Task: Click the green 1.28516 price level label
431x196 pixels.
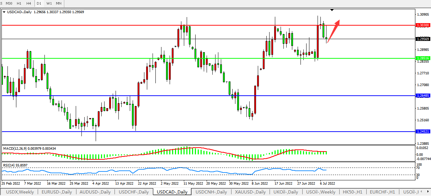Action: (422, 58)
